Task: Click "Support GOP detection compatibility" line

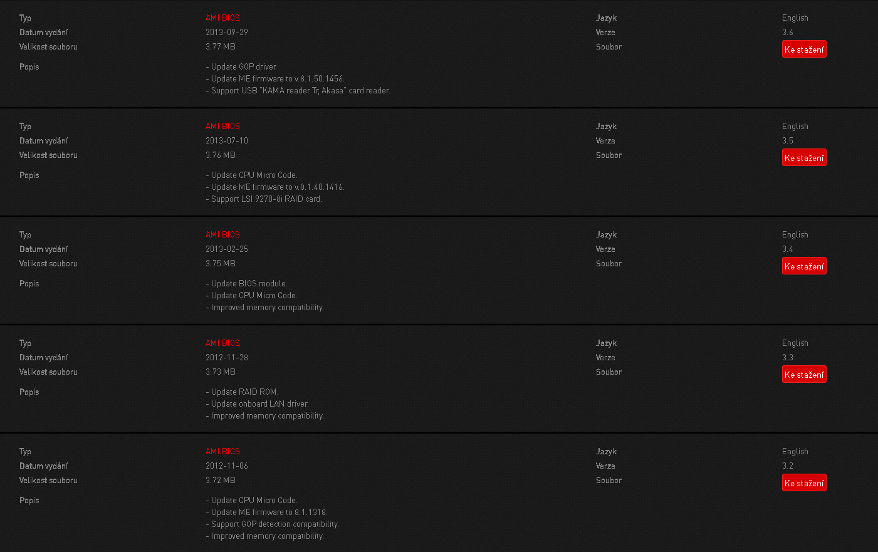Action: [273, 524]
